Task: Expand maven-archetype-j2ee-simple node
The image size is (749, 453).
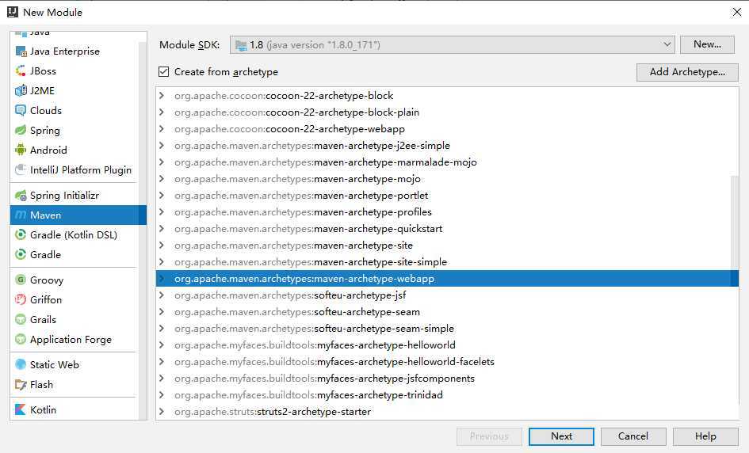Action: [162, 145]
